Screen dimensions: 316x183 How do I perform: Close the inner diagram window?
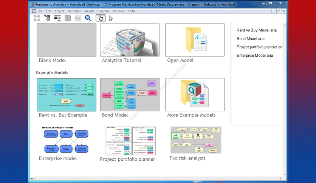pos(284,11)
